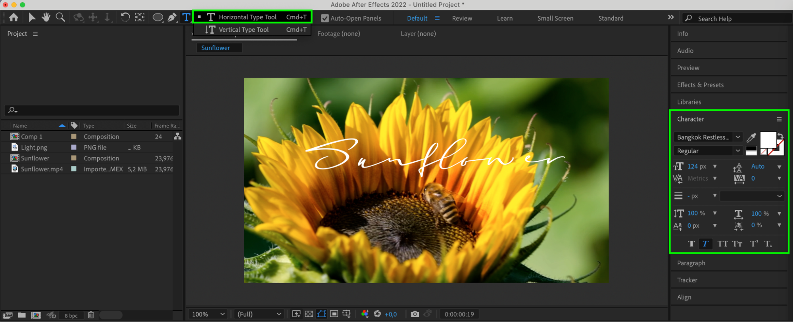The height and width of the screenshot is (322, 793).
Task: Click the Project panel search field
Action: coord(92,110)
